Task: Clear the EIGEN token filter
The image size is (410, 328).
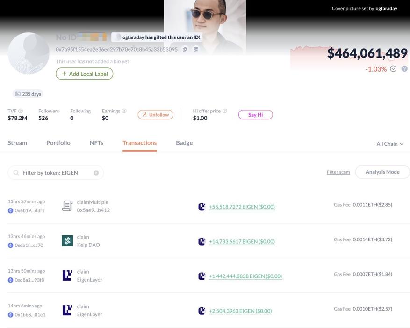Action: click(x=96, y=173)
